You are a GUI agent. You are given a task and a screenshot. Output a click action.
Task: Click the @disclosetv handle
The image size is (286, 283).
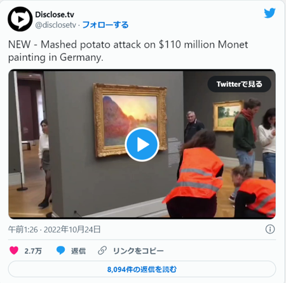pos(55,25)
